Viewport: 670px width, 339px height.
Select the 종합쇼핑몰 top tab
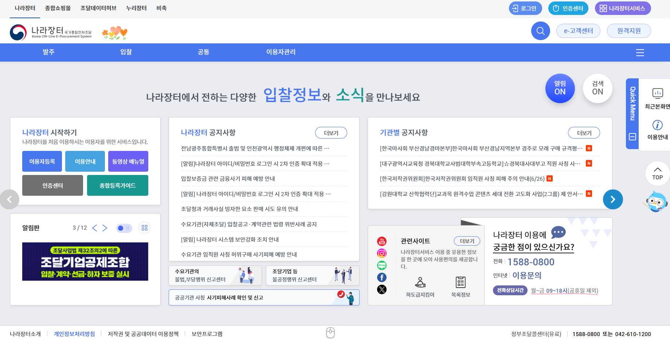58,8
